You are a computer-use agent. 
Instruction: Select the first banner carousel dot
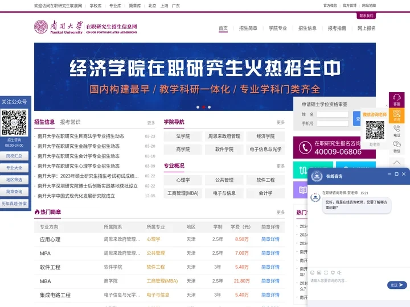tap(198, 107)
